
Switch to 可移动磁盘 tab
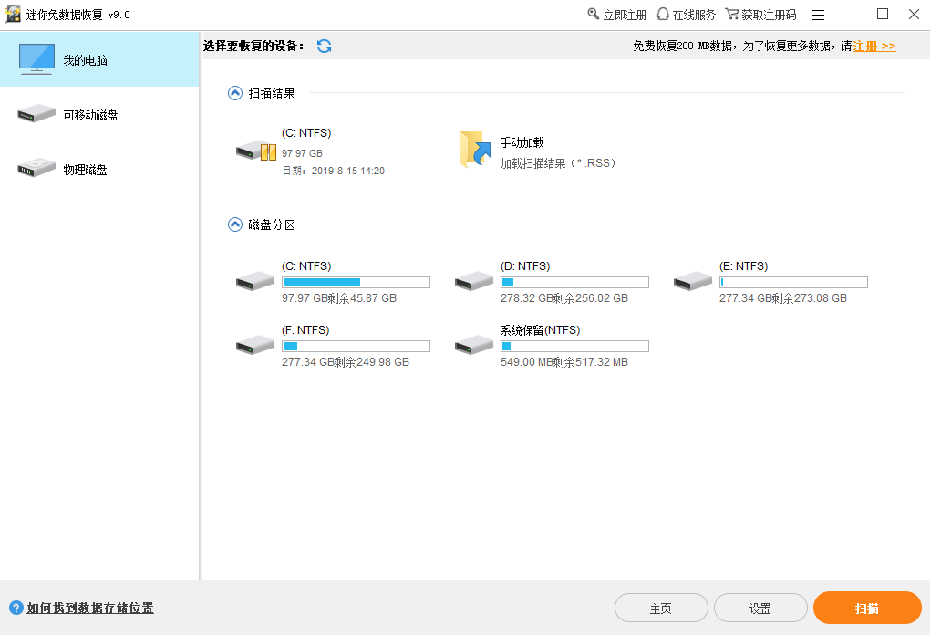click(99, 114)
